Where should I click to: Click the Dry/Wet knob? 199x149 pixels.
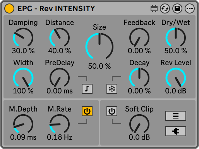tap(176, 37)
